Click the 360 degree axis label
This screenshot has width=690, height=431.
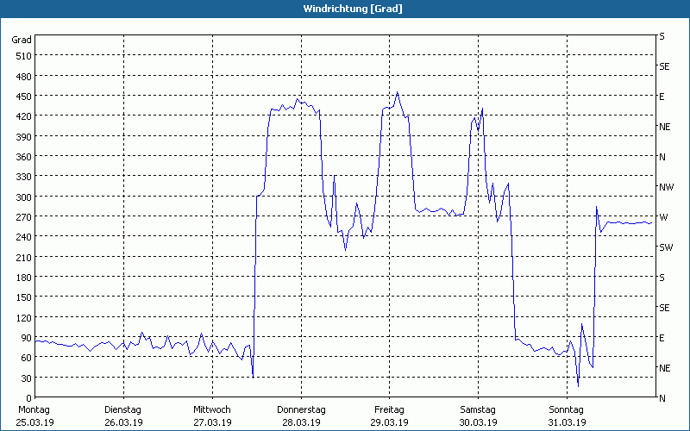point(22,157)
